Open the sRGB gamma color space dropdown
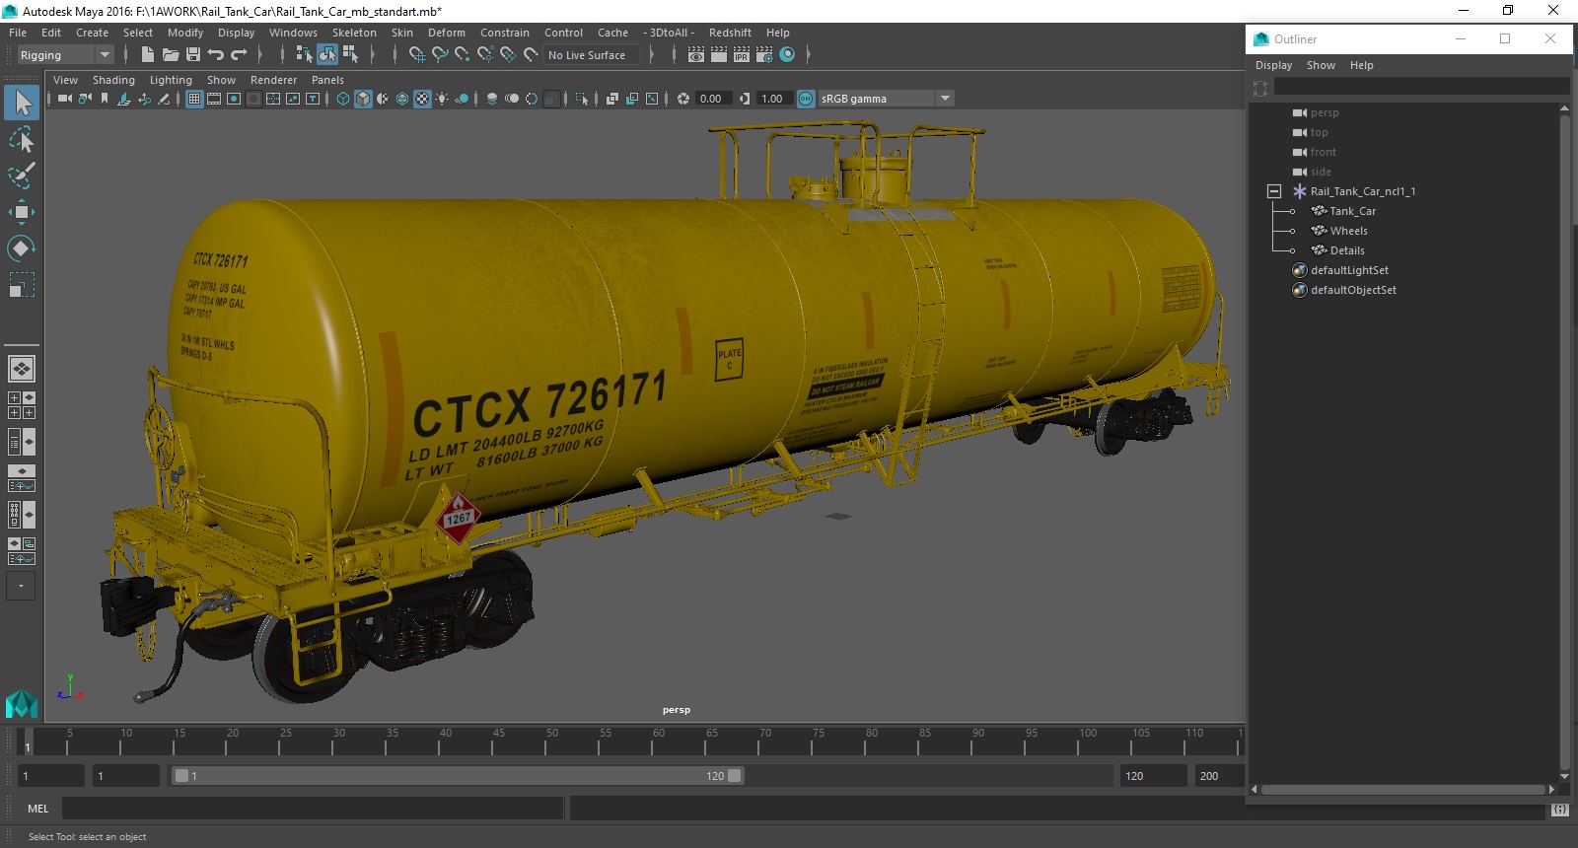Screen dimensions: 1578x848 coord(886,99)
